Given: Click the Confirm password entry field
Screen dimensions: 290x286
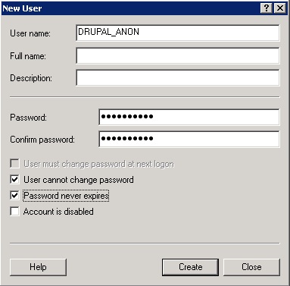Looking at the screenshot, I should coord(189,139).
